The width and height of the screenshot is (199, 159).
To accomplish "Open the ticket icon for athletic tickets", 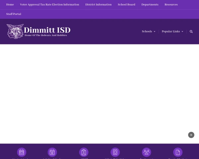I will (x=115, y=152).
